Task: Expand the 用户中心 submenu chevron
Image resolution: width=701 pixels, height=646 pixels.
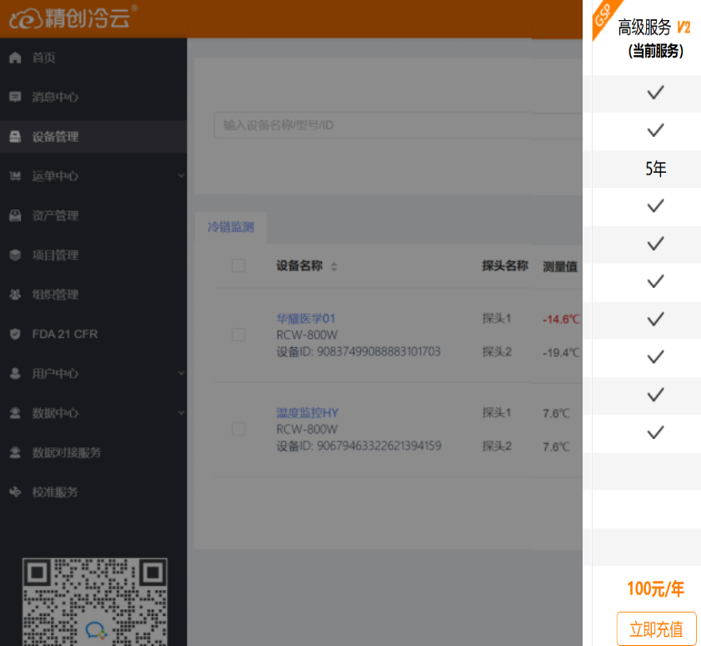Action: 181,374
